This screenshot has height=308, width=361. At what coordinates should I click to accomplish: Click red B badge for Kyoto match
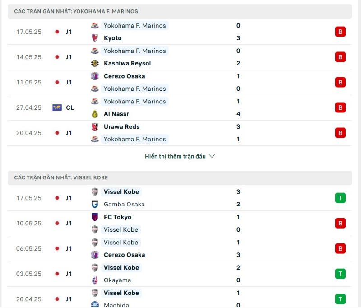coord(341,32)
